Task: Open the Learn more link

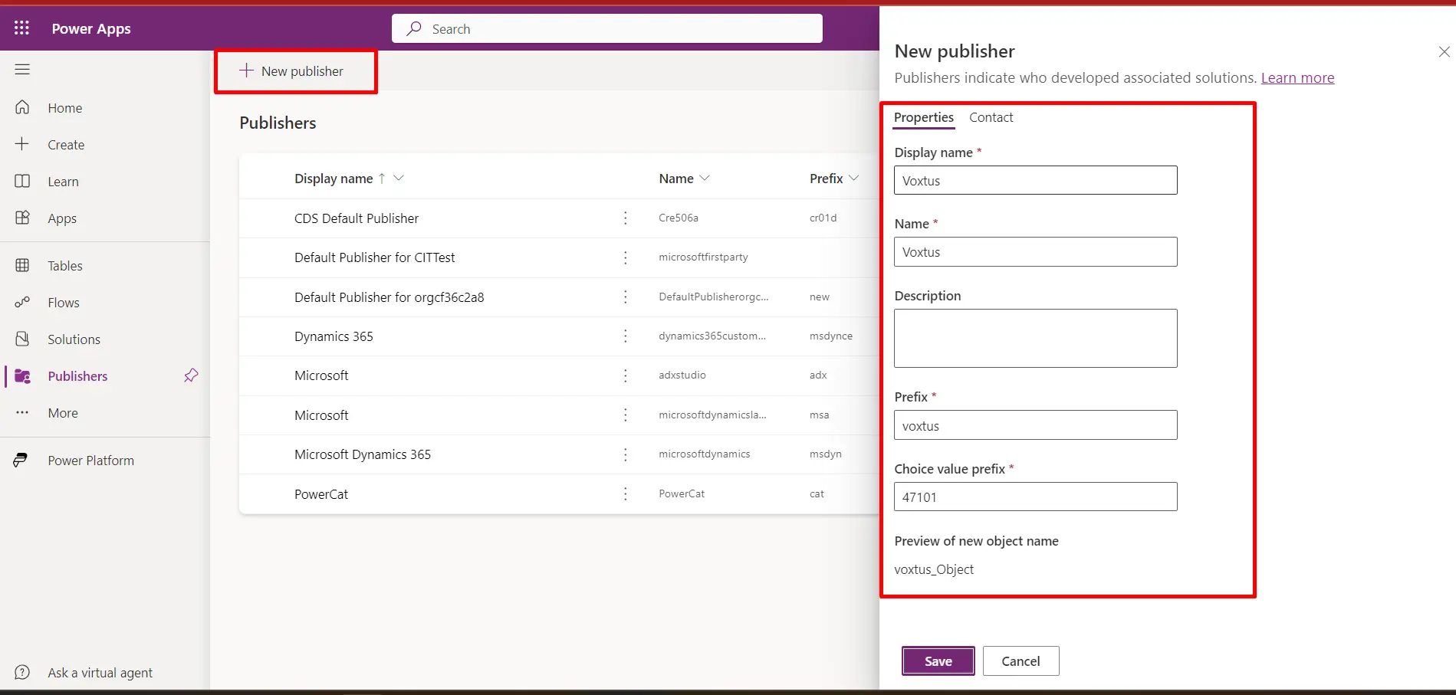Action: [x=1297, y=77]
